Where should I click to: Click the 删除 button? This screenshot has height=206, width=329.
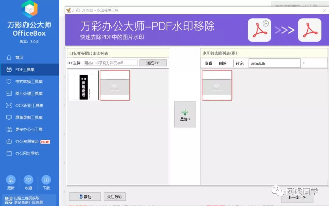pyautogui.click(x=223, y=63)
